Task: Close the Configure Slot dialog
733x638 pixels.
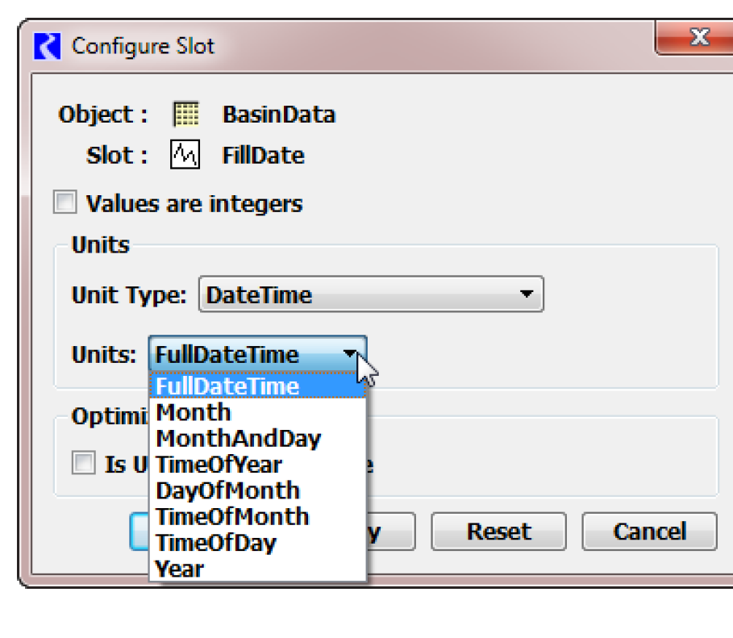Action: 698,38
